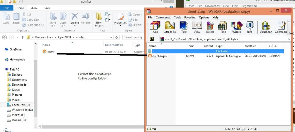Screen dimensions: 295x132
Task: Open the Find binoculars tool
Action: 223,27
